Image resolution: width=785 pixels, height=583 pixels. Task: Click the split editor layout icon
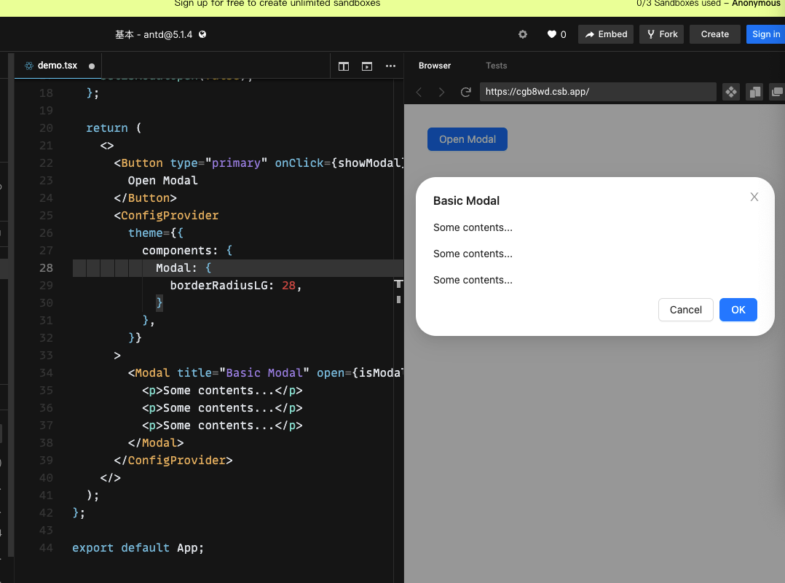(343, 66)
